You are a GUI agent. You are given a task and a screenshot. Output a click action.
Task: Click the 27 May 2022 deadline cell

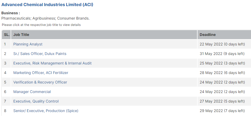point(224,101)
